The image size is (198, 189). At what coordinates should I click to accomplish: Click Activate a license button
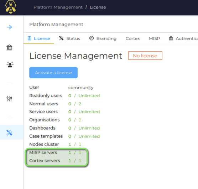coord(53,73)
